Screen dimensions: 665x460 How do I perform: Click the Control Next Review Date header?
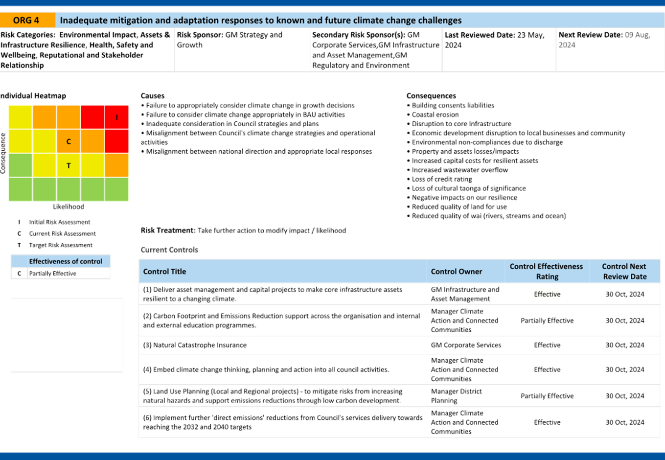click(x=624, y=272)
